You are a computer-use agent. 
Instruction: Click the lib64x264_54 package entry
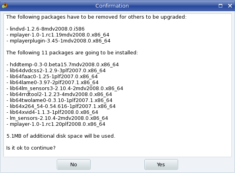(61, 106)
